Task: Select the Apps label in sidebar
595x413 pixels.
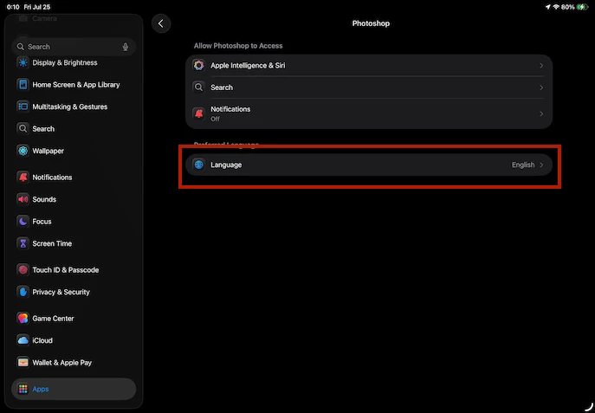Action: [x=41, y=389]
